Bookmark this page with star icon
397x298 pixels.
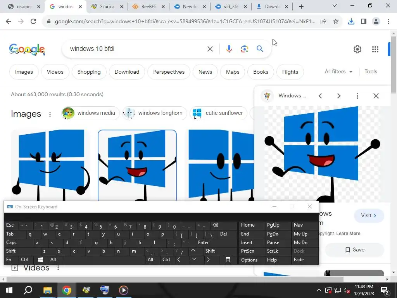point(336,22)
